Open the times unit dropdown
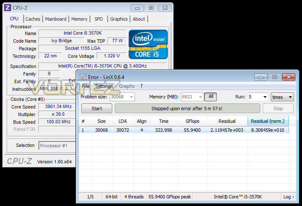Screen dimensions: 302x206 pos(290,97)
